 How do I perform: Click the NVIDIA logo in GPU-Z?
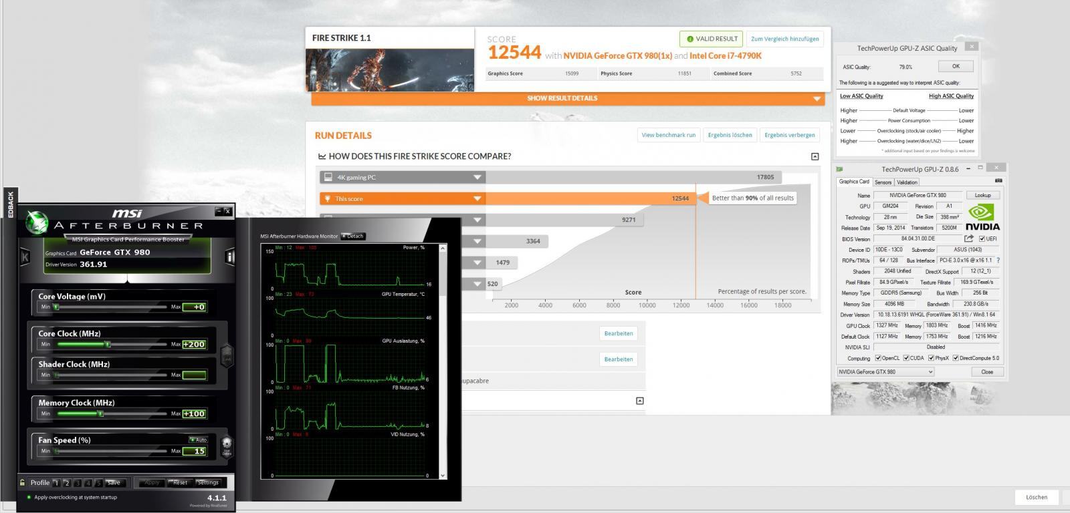[982, 216]
